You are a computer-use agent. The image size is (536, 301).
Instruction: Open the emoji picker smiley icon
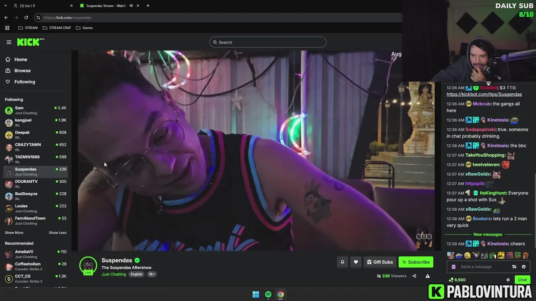click(523, 267)
